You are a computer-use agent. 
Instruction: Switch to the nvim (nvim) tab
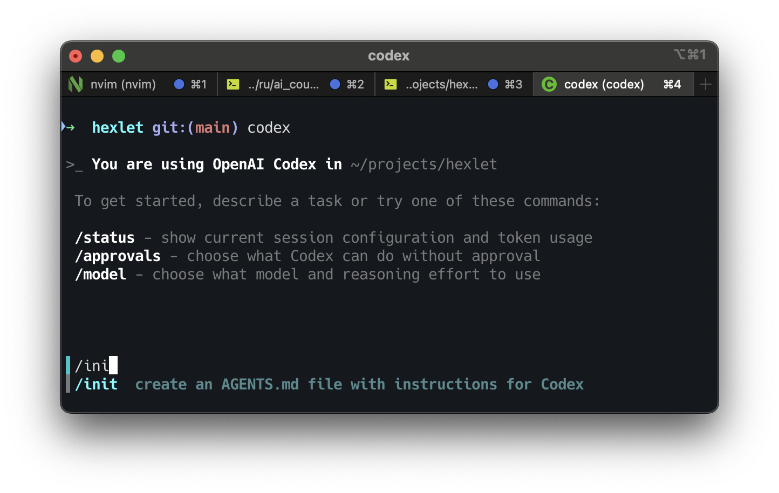(123, 84)
